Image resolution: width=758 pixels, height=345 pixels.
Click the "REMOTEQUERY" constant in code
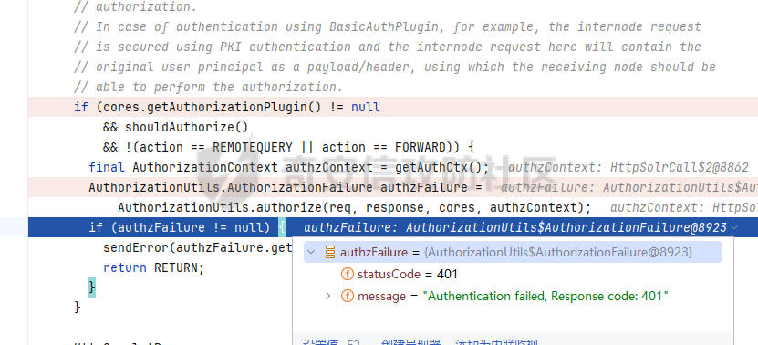click(x=253, y=147)
